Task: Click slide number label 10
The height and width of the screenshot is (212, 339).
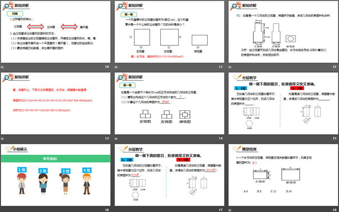Action: click(x=107, y=67)
